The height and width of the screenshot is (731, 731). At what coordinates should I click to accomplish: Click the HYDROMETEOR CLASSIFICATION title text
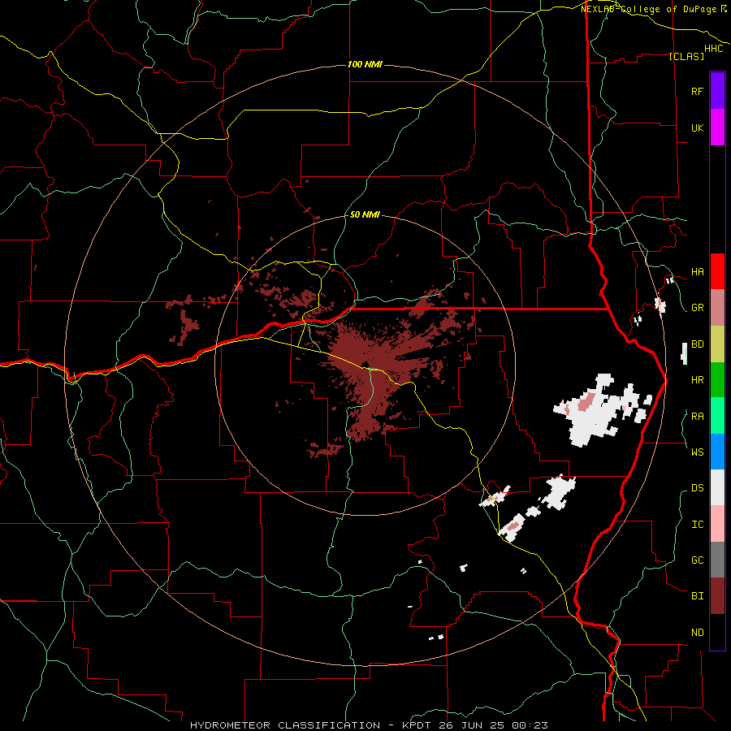[285, 725]
